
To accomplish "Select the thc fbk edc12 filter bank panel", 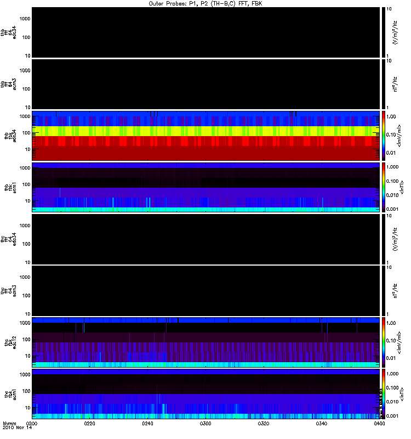I will (x=206, y=342).
